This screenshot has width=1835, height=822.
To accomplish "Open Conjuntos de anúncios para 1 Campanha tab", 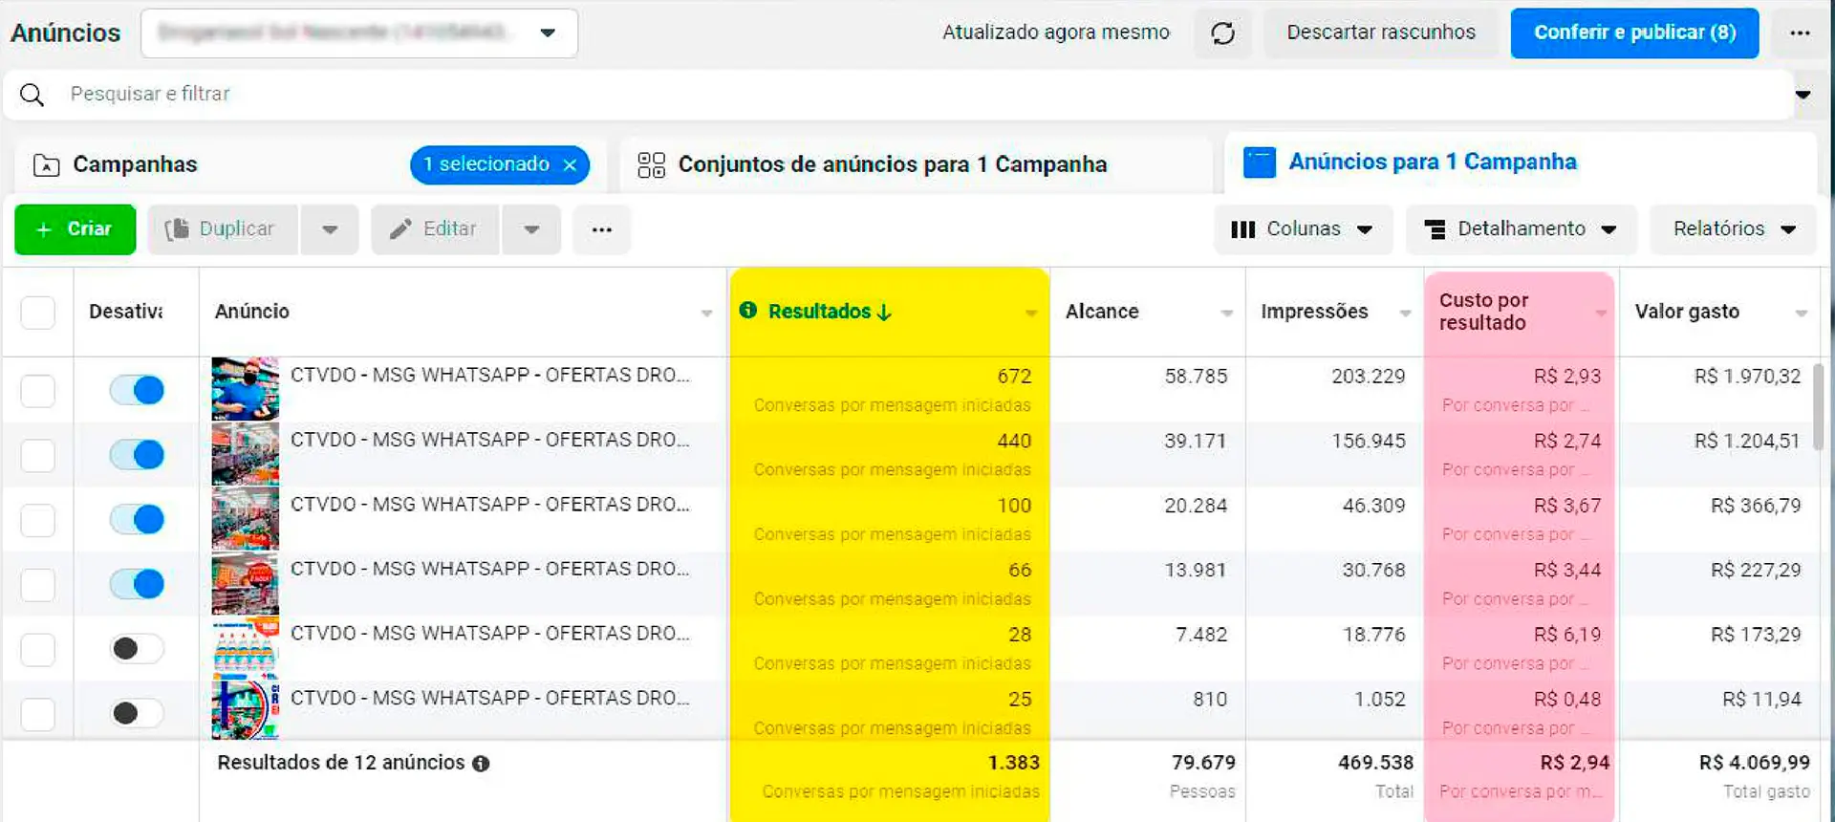I will (x=892, y=164).
